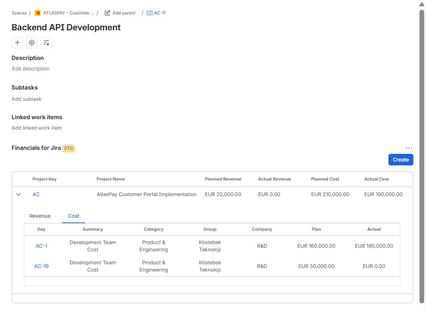Click the Category column header
This screenshot has width=426, height=312.
[x=154, y=229]
